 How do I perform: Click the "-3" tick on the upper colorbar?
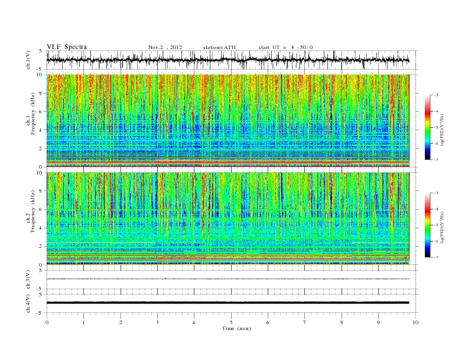[435, 95]
